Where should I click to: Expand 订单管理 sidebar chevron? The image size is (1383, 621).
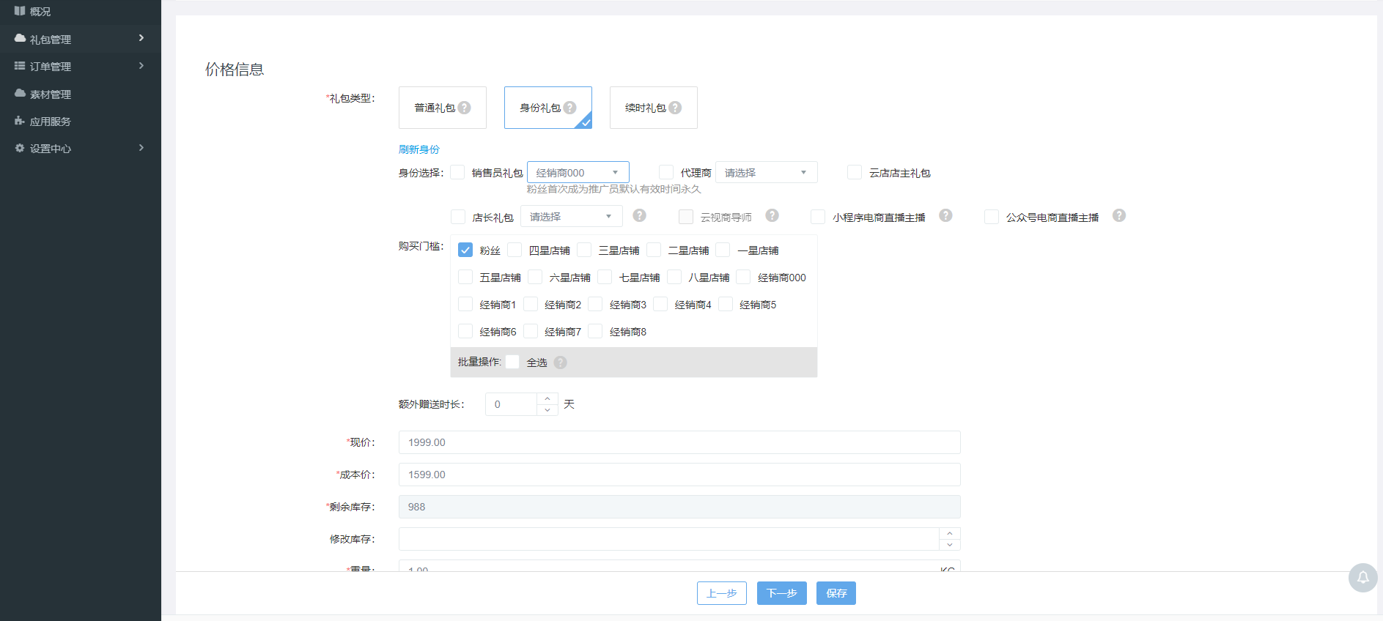pyautogui.click(x=141, y=65)
